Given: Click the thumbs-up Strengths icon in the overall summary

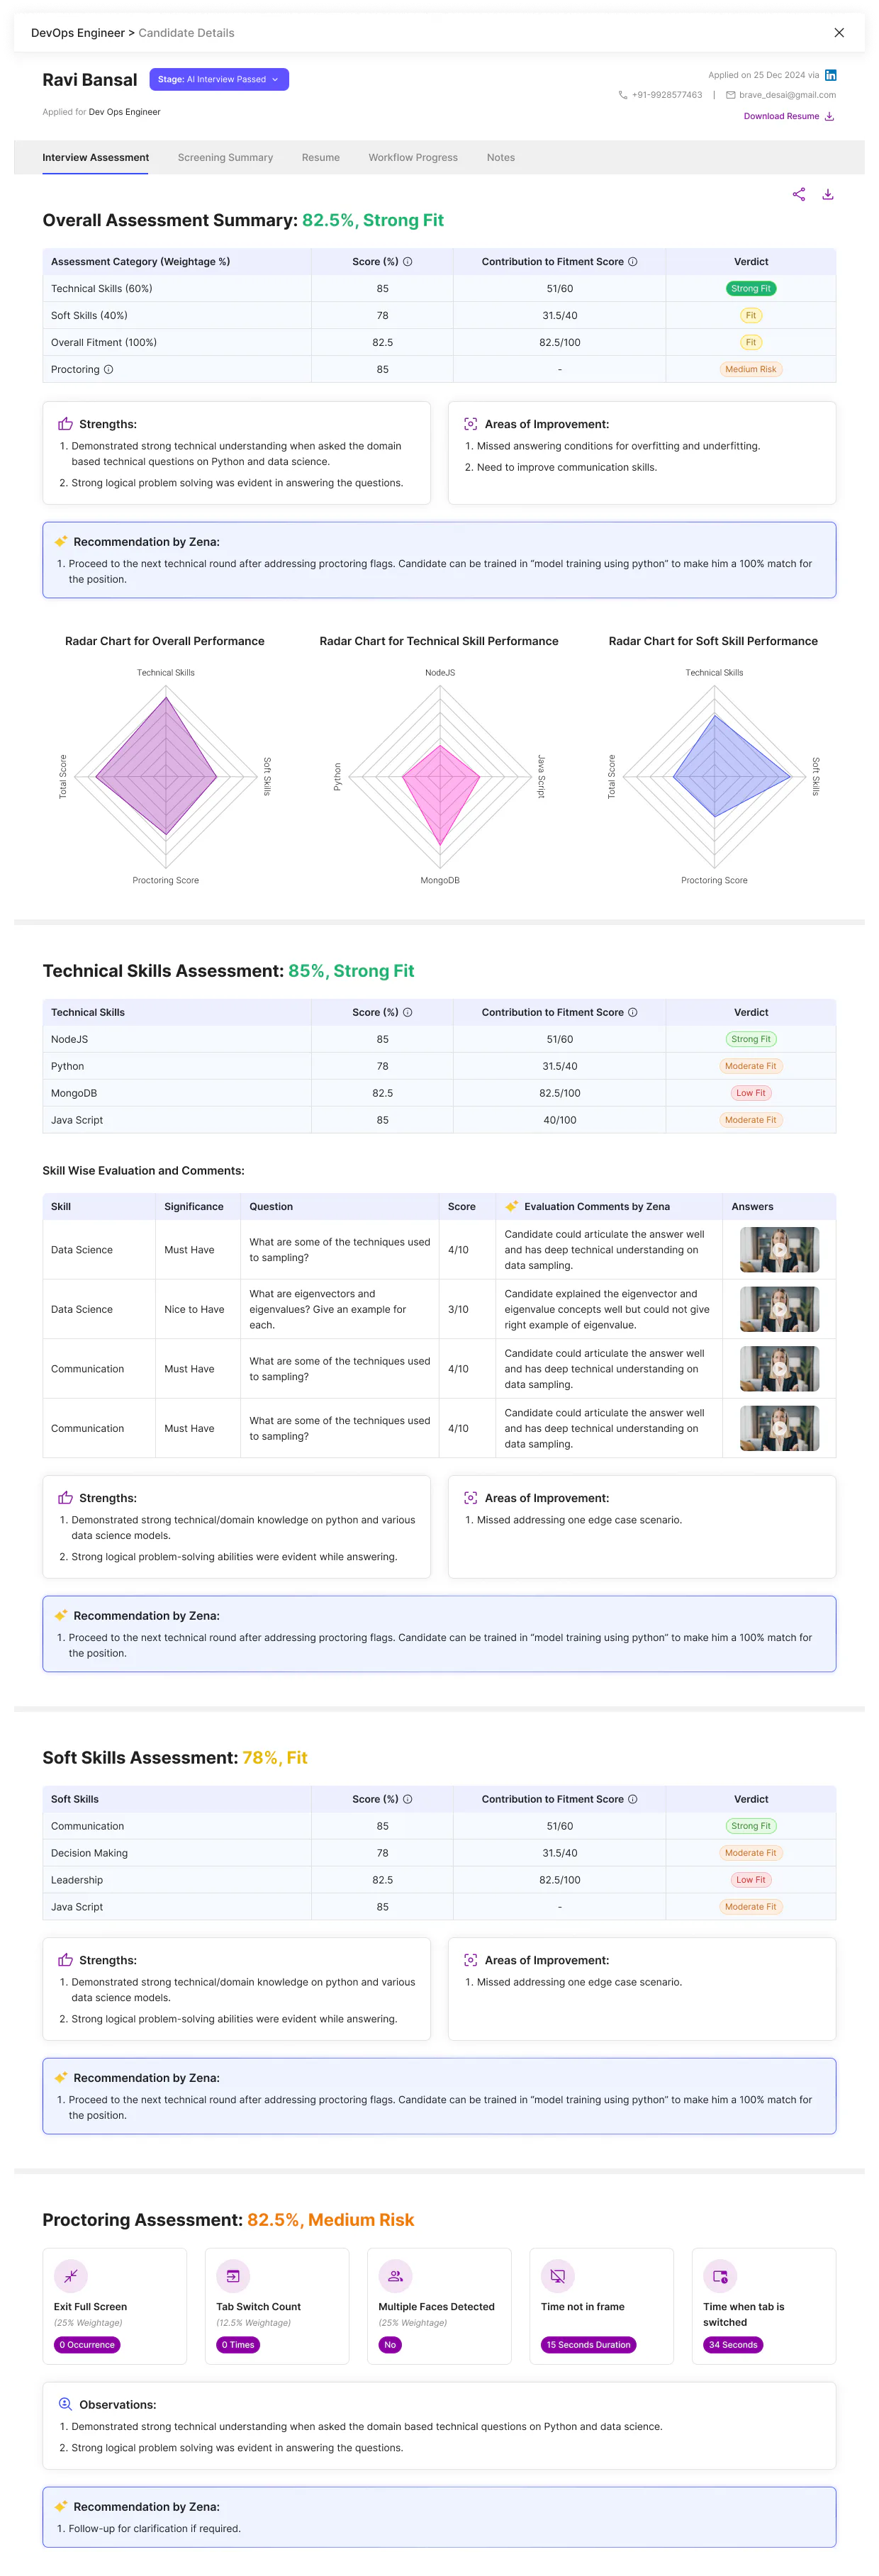Looking at the screenshot, I should tap(65, 424).
